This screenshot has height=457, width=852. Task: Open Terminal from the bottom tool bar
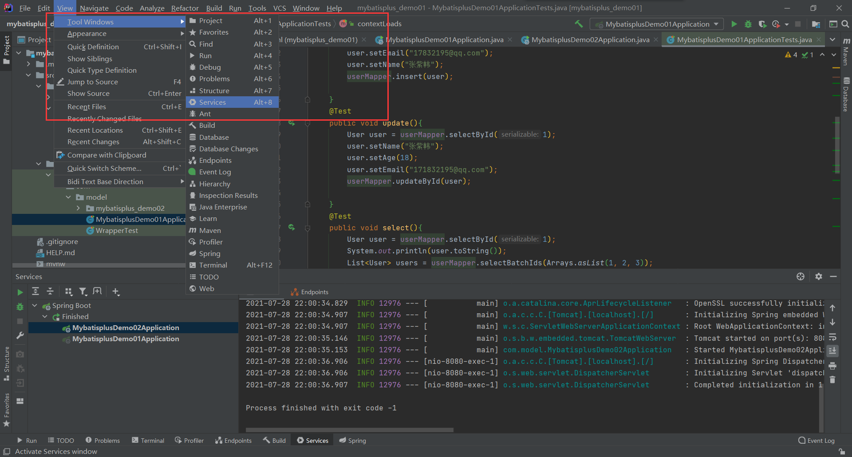pos(148,441)
